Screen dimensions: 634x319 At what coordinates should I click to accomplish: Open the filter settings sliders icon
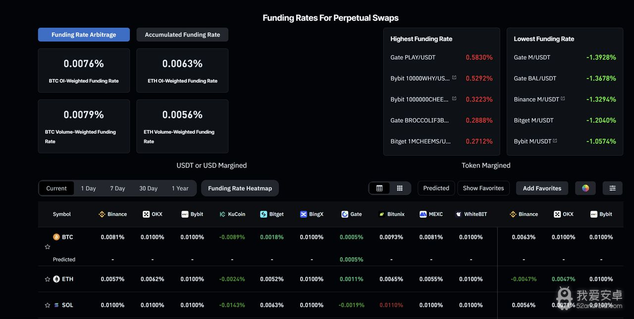pyautogui.click(x=612, y=188)
